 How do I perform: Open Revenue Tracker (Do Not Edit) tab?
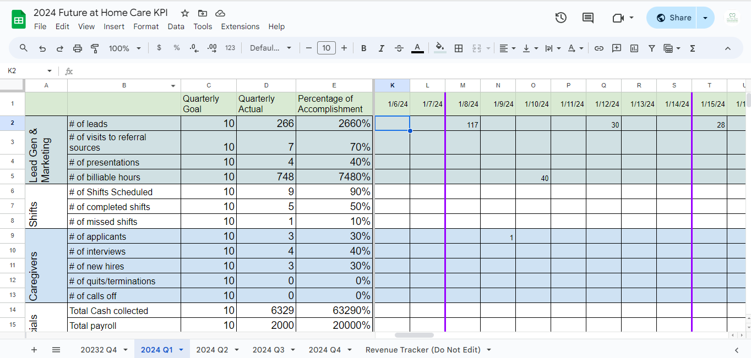click(423, 350)
